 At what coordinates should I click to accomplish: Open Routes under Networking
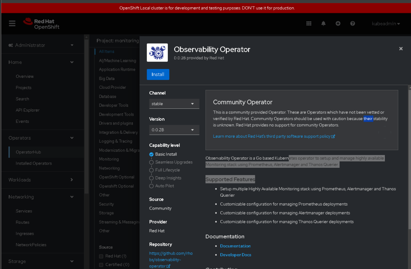(x=22, y=222)
